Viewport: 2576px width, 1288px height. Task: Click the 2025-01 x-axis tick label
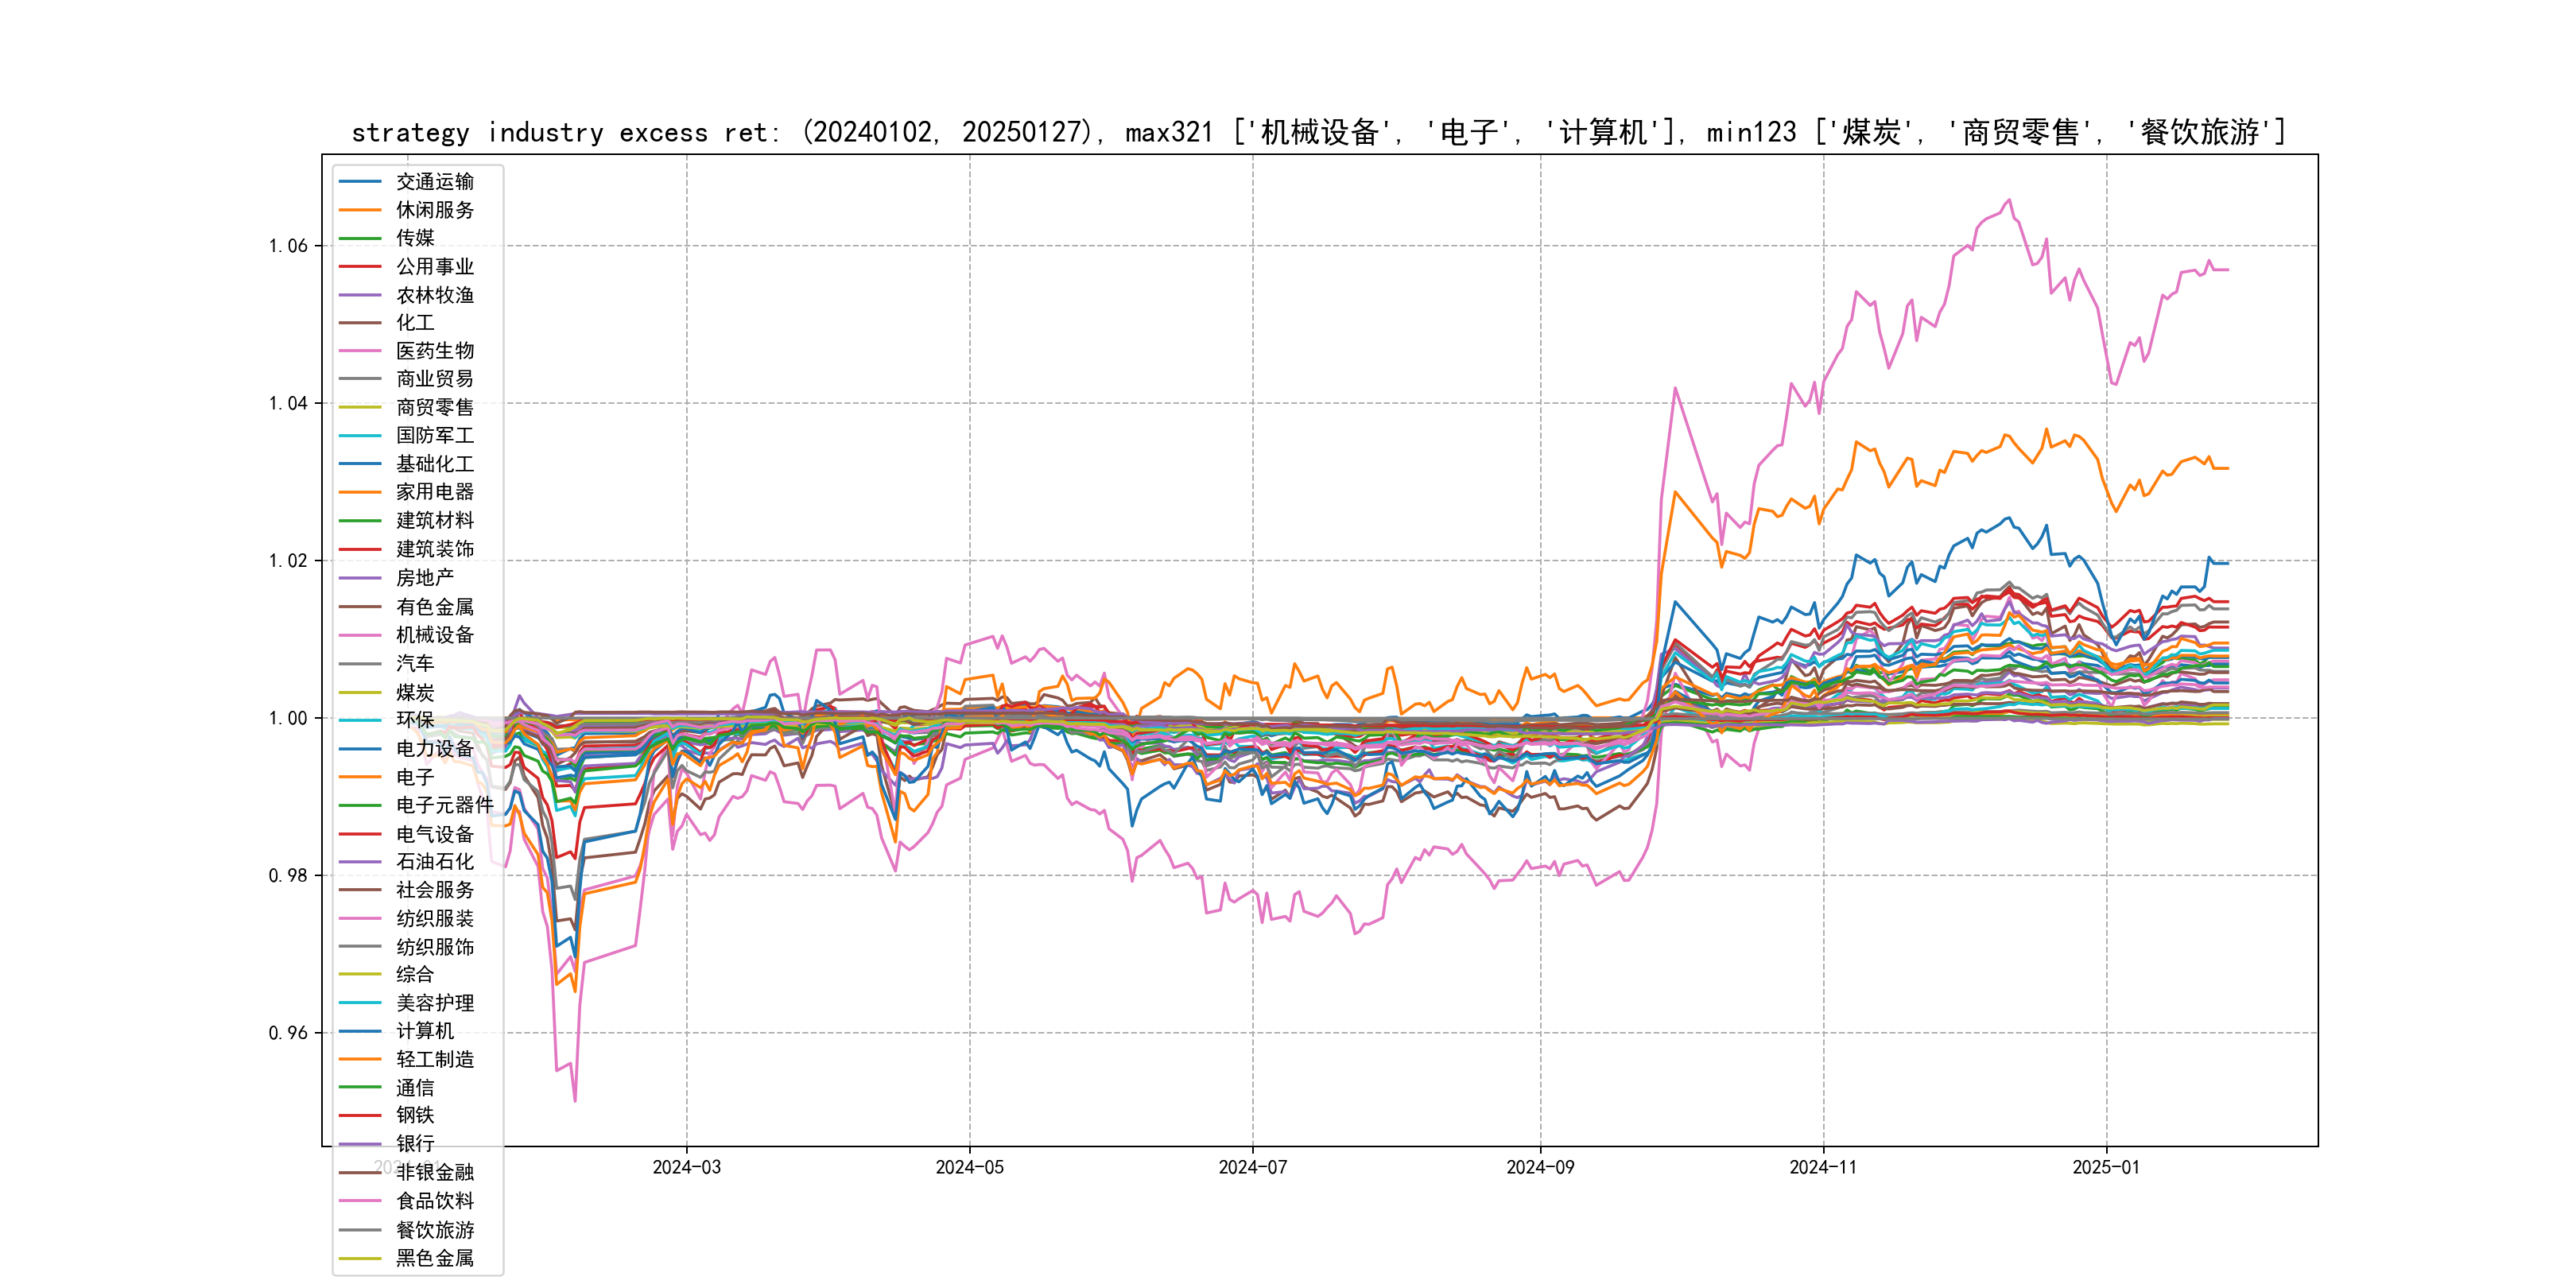click(2106, 1167)
